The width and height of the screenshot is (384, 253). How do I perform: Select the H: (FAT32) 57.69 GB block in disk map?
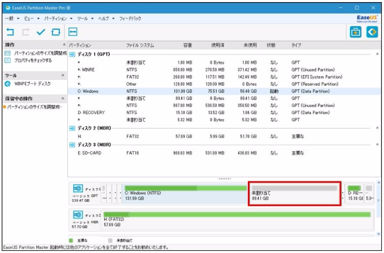(237, 220)
